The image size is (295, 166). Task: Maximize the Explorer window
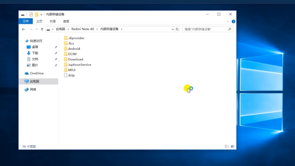[x=219, y=14]
